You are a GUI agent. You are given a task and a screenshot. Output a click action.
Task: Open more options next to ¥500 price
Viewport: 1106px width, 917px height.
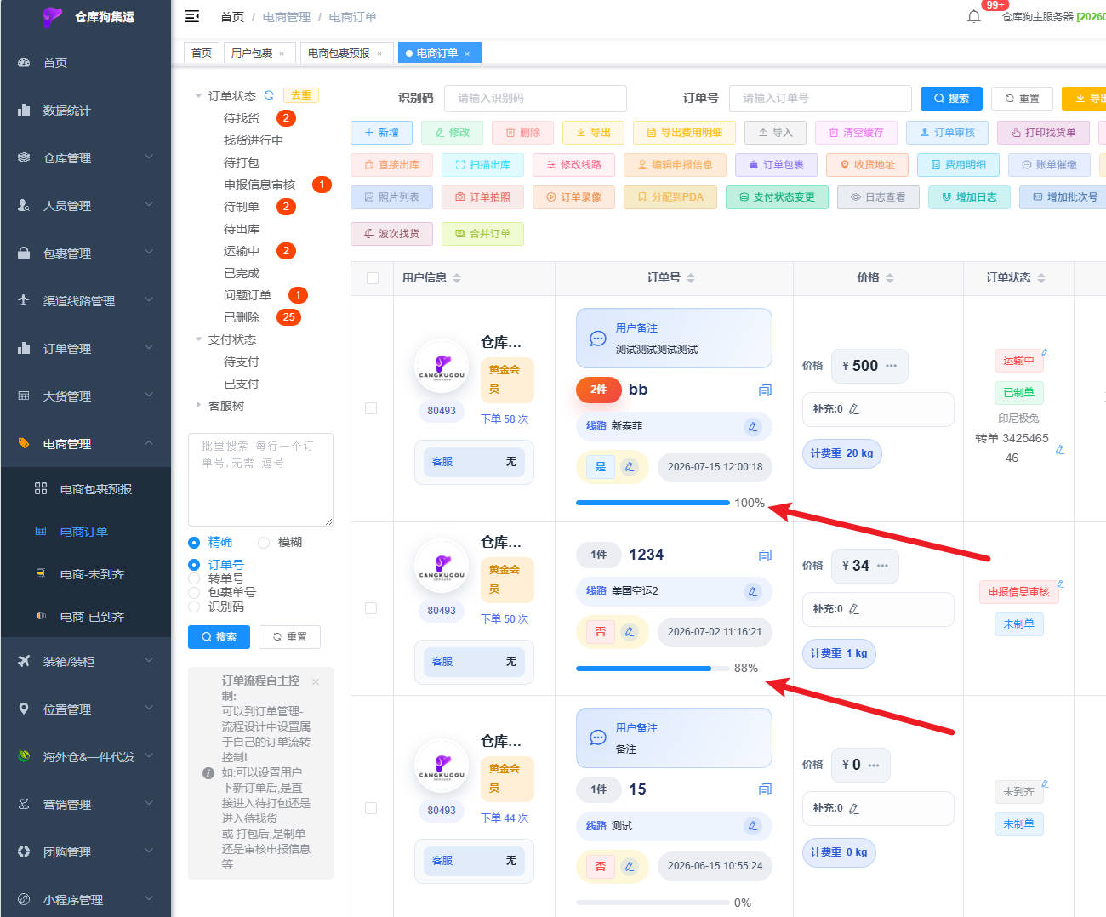tap(891, 366)
